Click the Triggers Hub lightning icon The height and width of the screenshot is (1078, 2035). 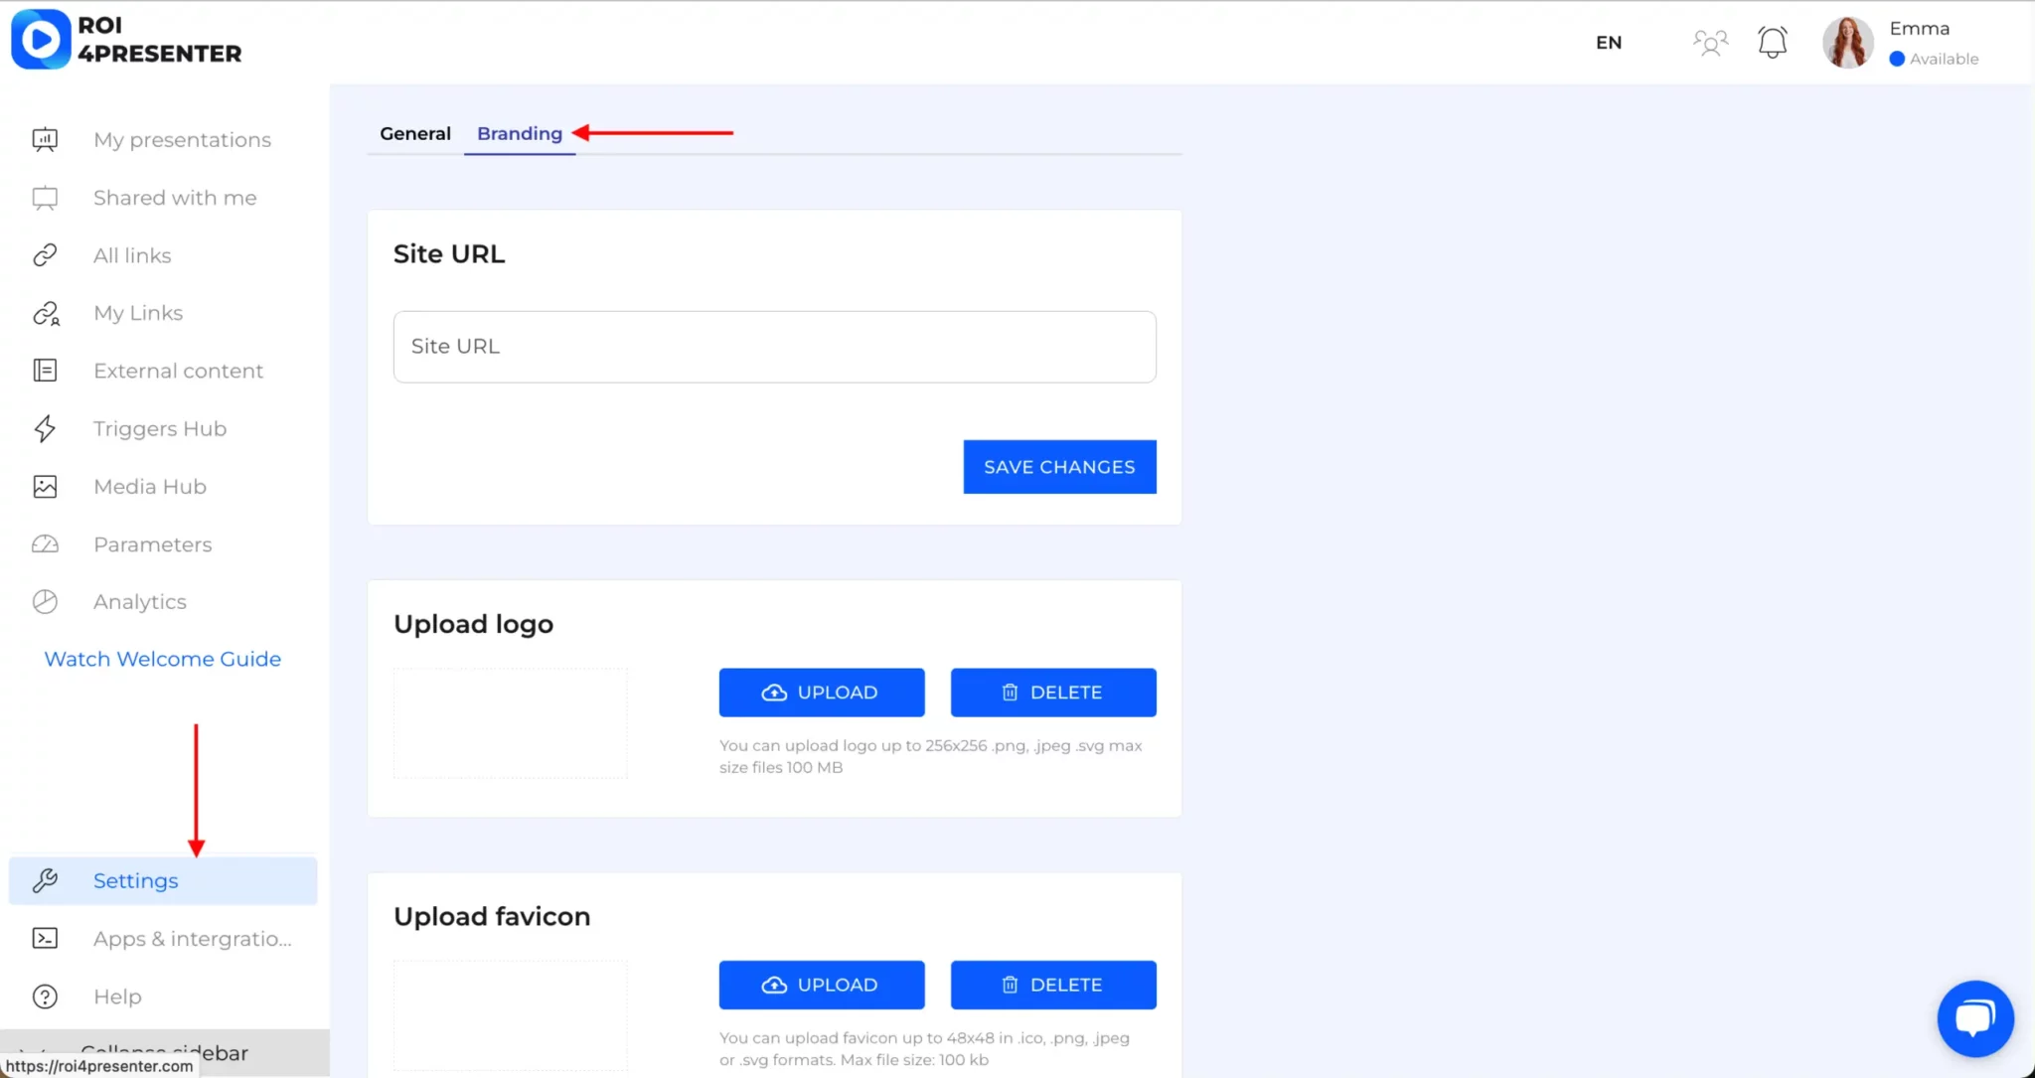[45, 429]
